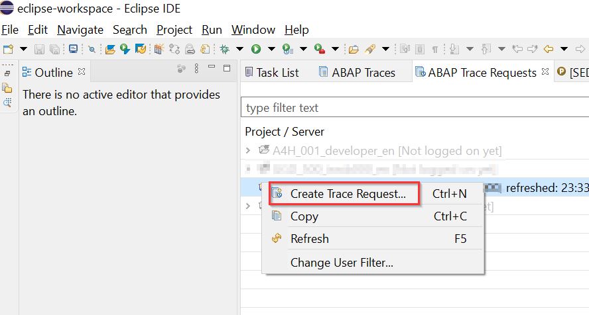Maximize the Outline view

tap(227, 68)
